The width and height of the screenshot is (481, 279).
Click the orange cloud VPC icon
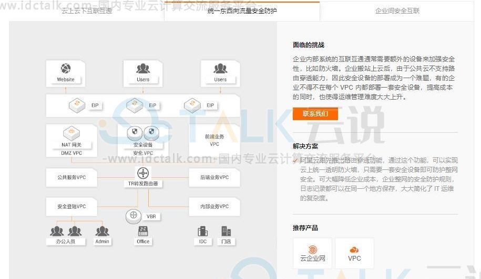tap(354, 250)
